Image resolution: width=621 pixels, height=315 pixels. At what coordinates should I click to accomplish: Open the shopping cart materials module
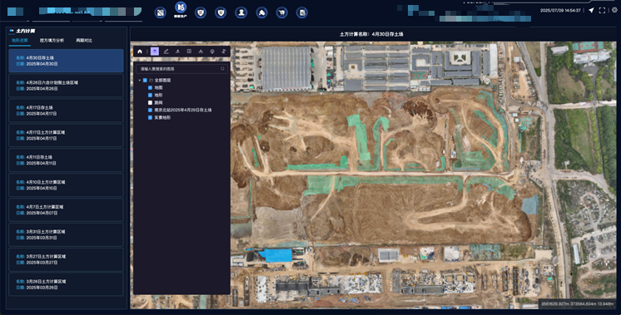point(281,12)
